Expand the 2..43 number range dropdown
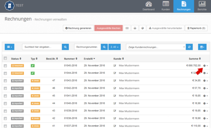 click(x=115, y=47)
